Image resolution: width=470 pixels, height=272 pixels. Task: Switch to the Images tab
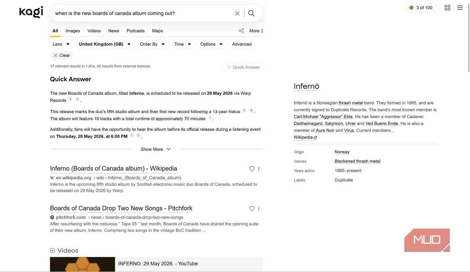pos(73,31)
